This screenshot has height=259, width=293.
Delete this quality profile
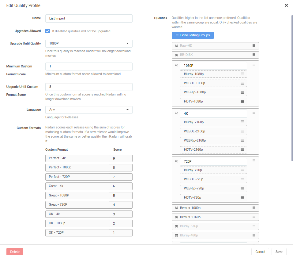click(14, 251)
